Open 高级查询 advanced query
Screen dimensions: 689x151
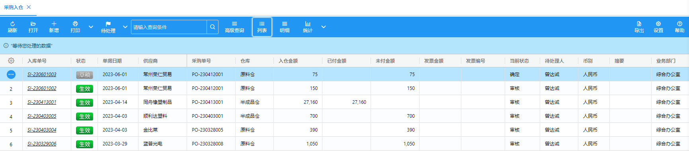tap(234, 27)
